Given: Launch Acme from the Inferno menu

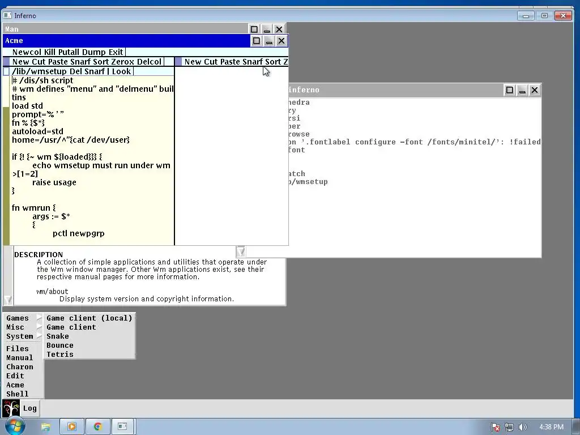Looking at the screenshot, I should (15, 385).
